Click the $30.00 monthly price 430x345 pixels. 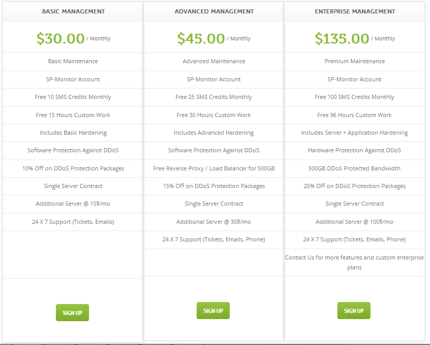pos(61,38)
